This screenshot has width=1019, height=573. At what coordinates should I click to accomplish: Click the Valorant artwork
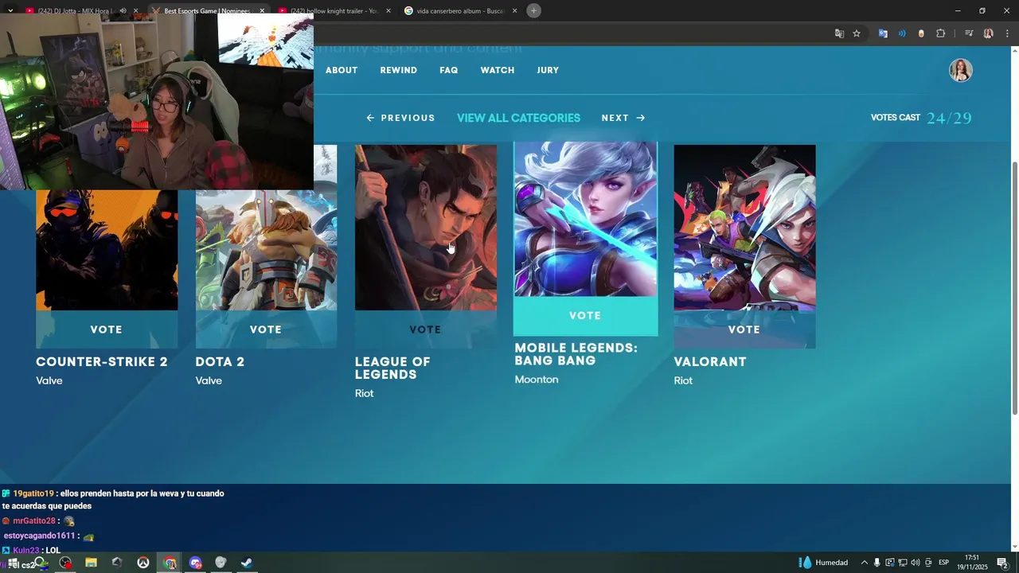tap(744, 228)
